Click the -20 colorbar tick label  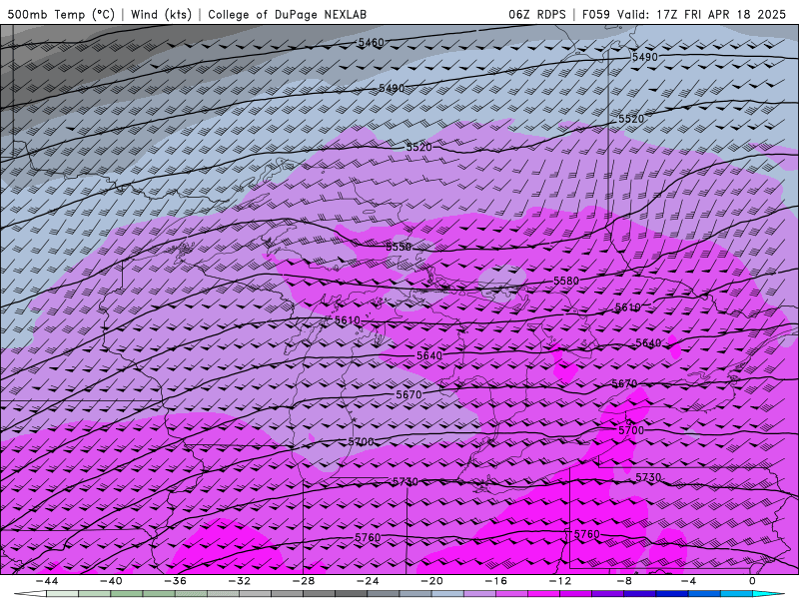(x=432, y=581)
